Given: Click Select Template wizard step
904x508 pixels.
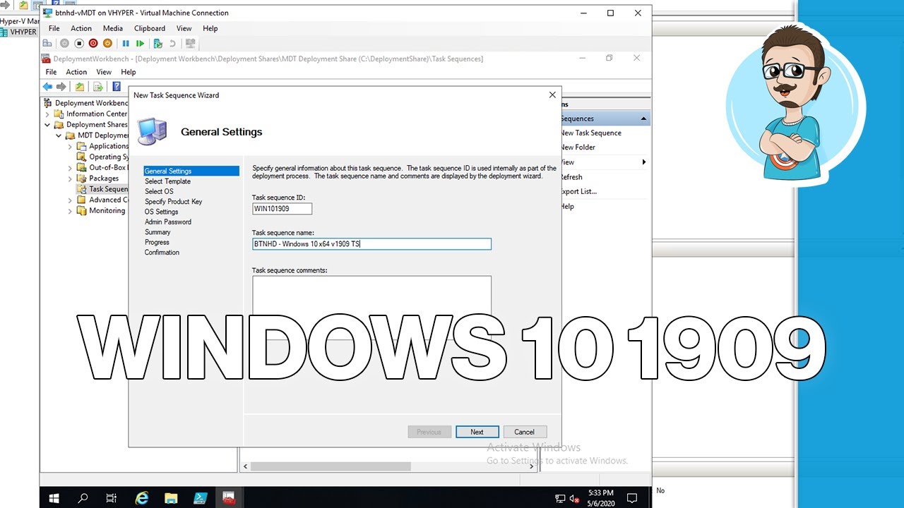Looking at the screenshot, I should tap(167, 181).
